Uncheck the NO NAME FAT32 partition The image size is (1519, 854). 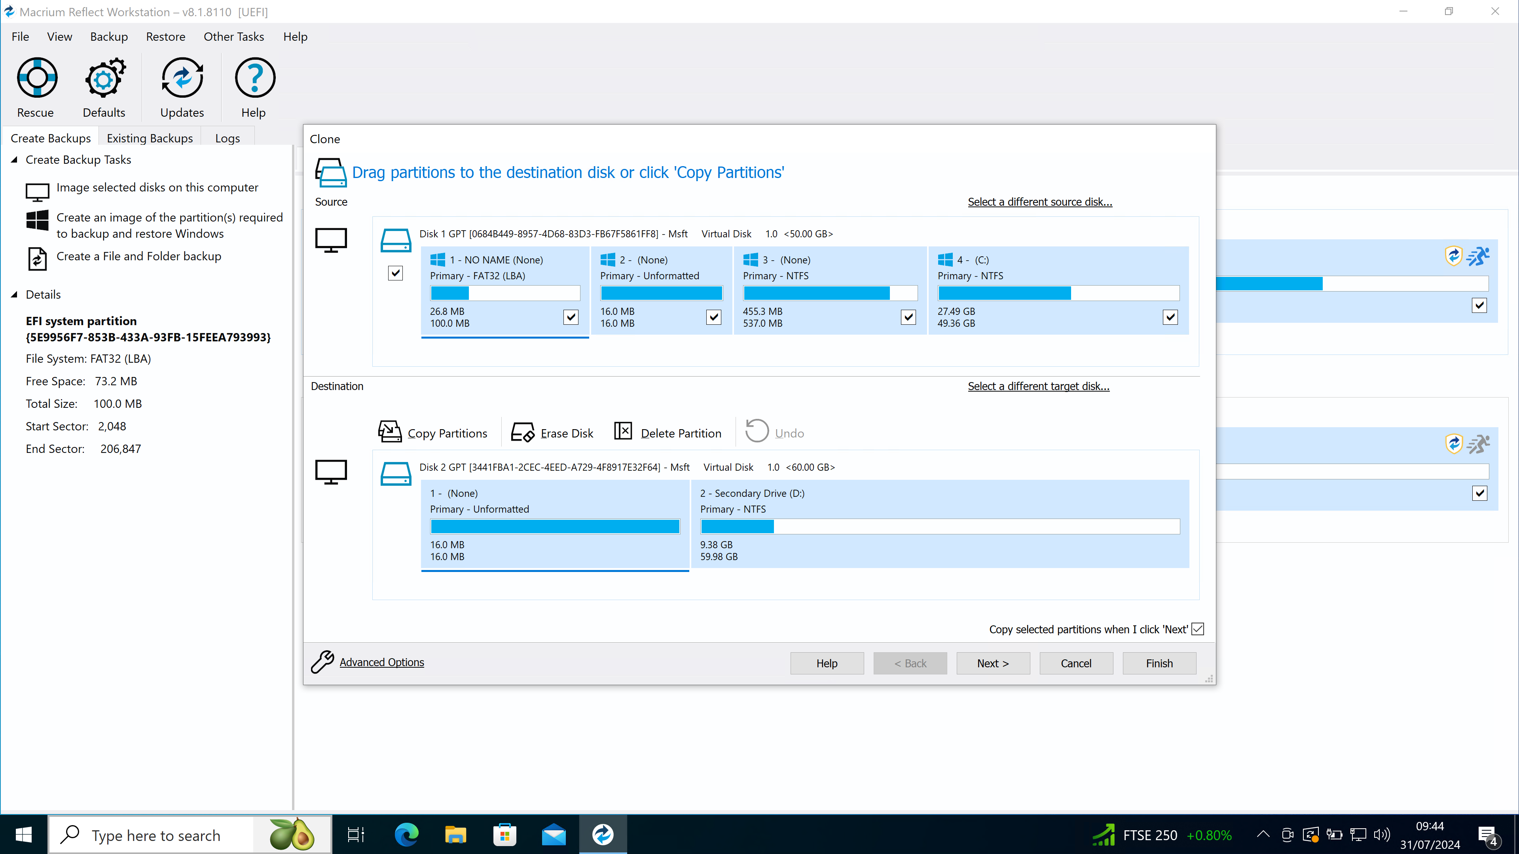[x=571, y=317]
